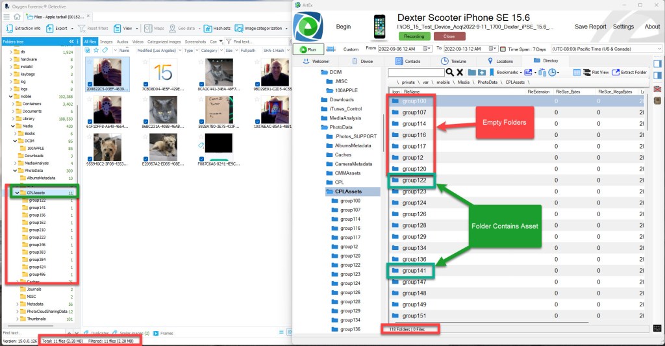Toggle the select-all files checkbox
Screen dimensions: 665x346
point(88,50)
